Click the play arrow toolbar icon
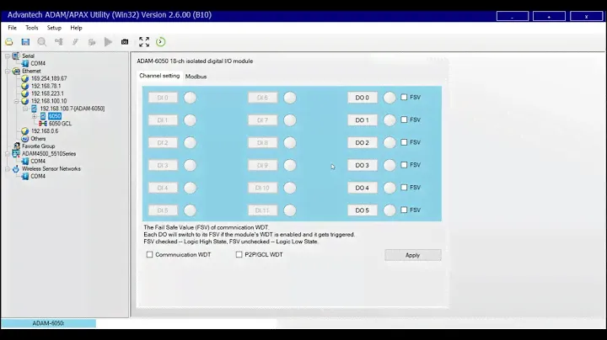Screen dimensions: 607x340 [x=108, y=42]
